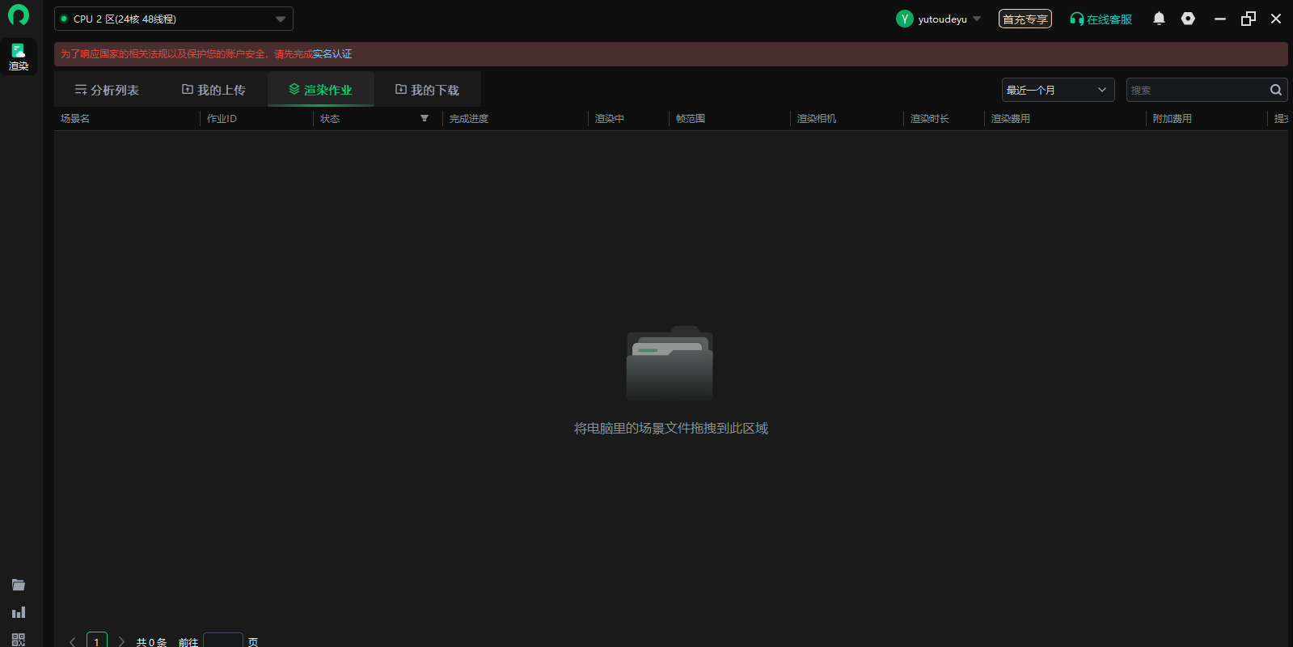This screenshot has height=647, width=1293.
Task: Open the QR code icon in the sidebar
Action: point(19,640)
